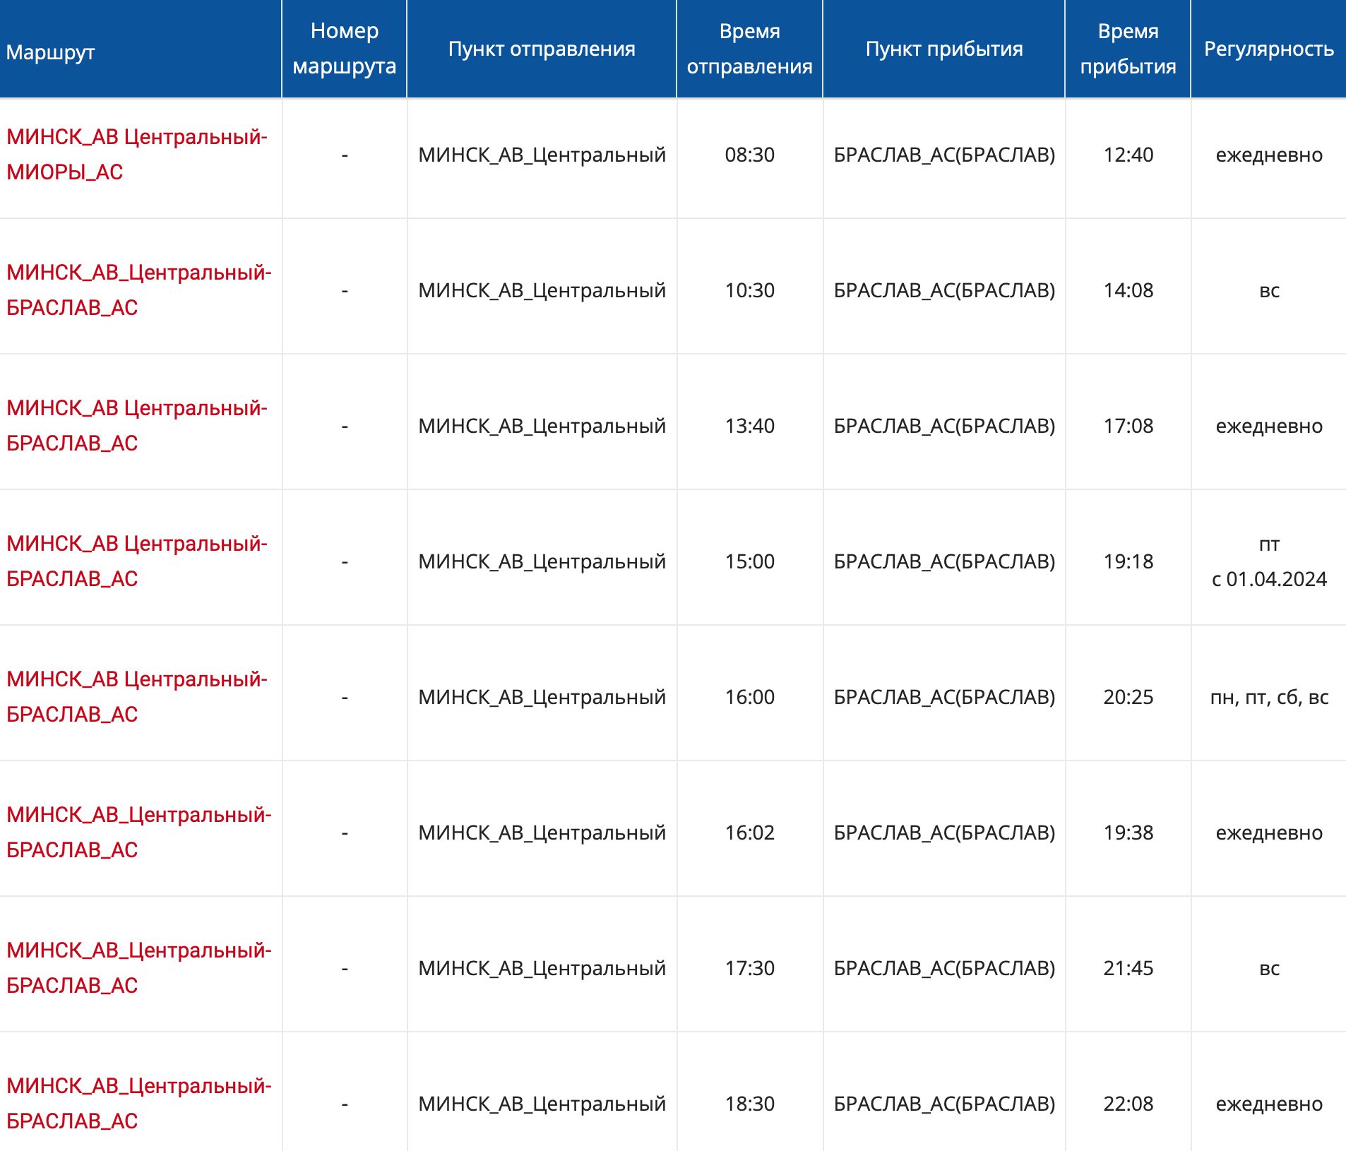
Task: Open the Минск-Браслав route departing at 17:30
Action: [139, 968]
